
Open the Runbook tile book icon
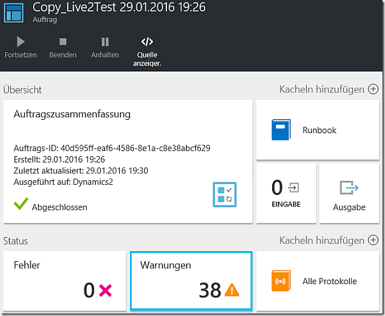click(x=282, y=130)
